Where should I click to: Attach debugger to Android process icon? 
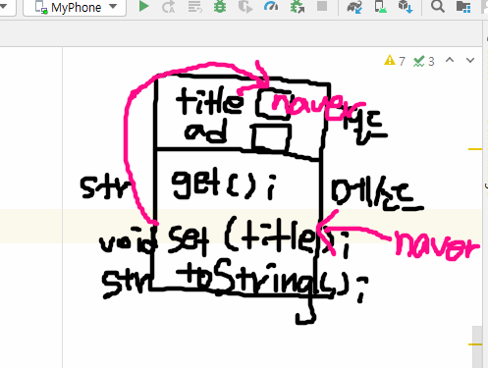click(x=298, y=7)
